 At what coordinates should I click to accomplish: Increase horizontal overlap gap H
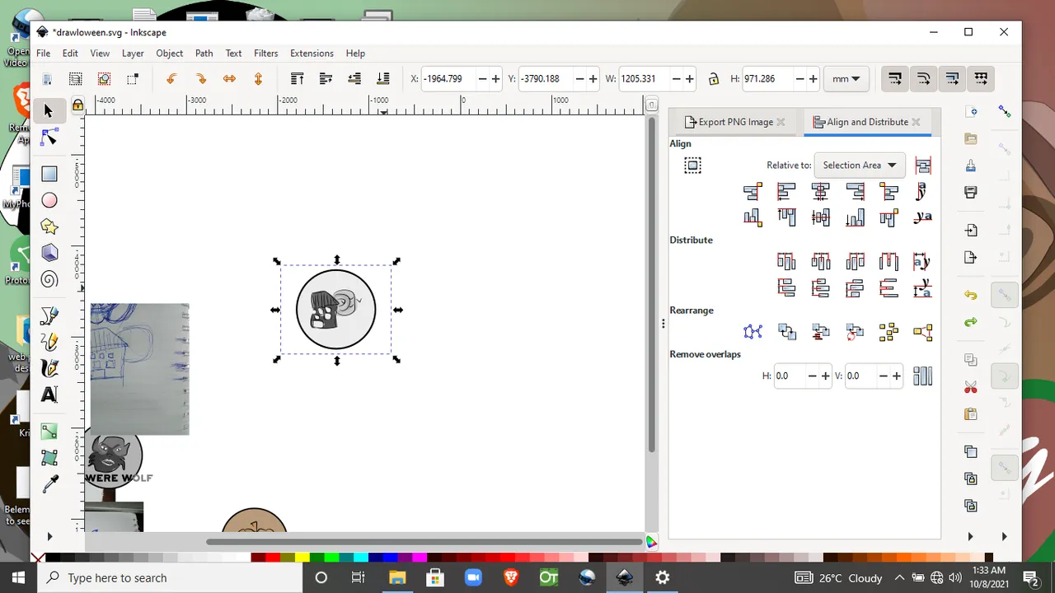click(825, 376)
